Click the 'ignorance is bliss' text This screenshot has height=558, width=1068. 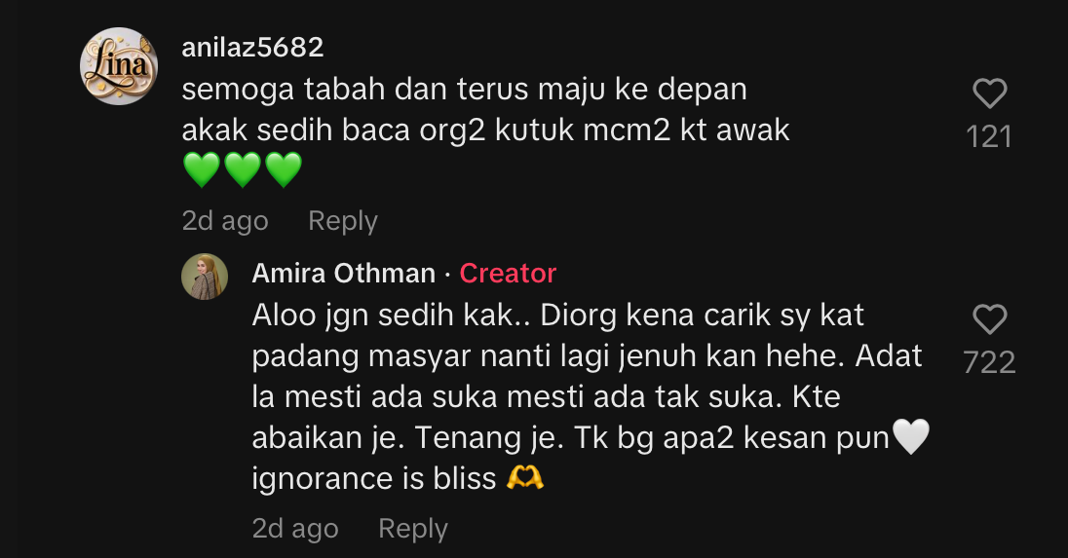tap(374, 479)
